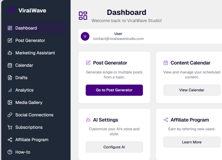Click the Social Connections link icon
Viewport: 222px width, 160px height.
10,115
